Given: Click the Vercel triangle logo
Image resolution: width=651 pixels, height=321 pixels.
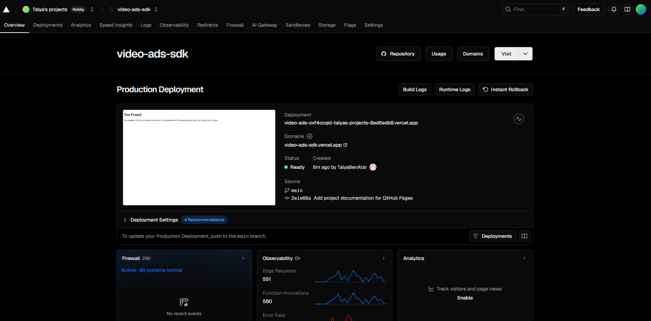Looking at the screenshot, I should [x=6, y=10].
